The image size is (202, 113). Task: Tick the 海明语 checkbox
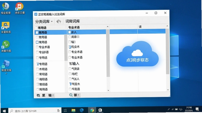click(x=37, y=79)
